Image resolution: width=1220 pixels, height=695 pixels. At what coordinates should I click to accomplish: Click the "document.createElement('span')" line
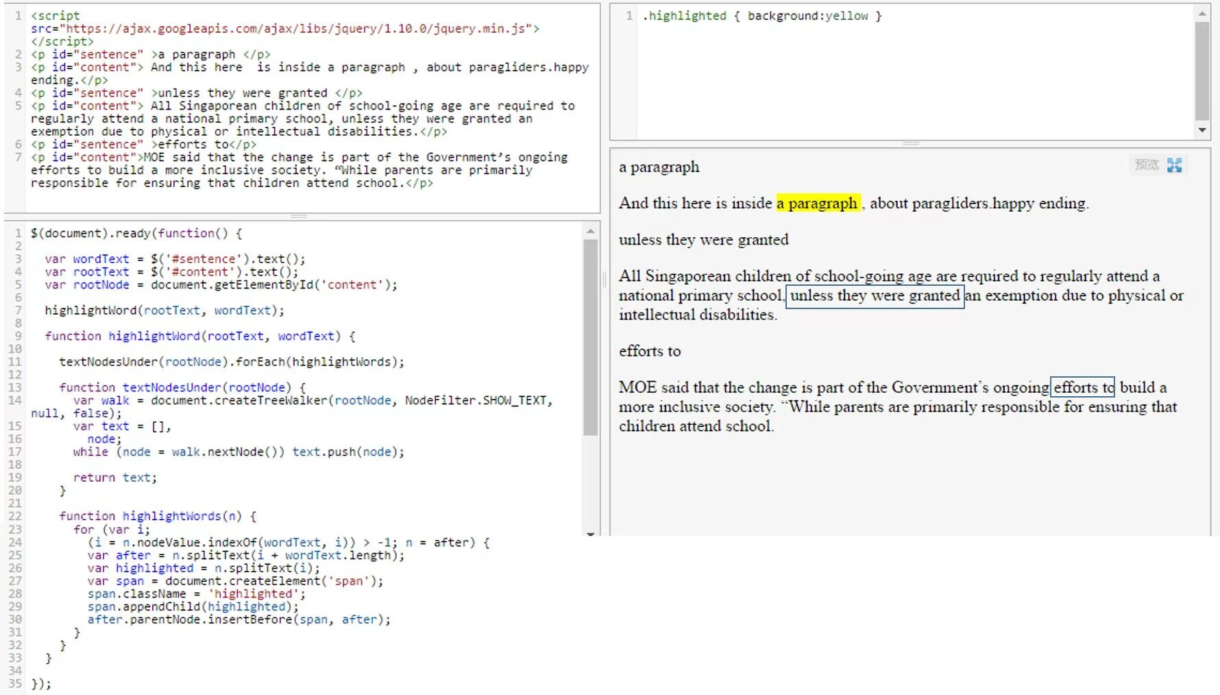pyautogui.click(x=235, y=581)
